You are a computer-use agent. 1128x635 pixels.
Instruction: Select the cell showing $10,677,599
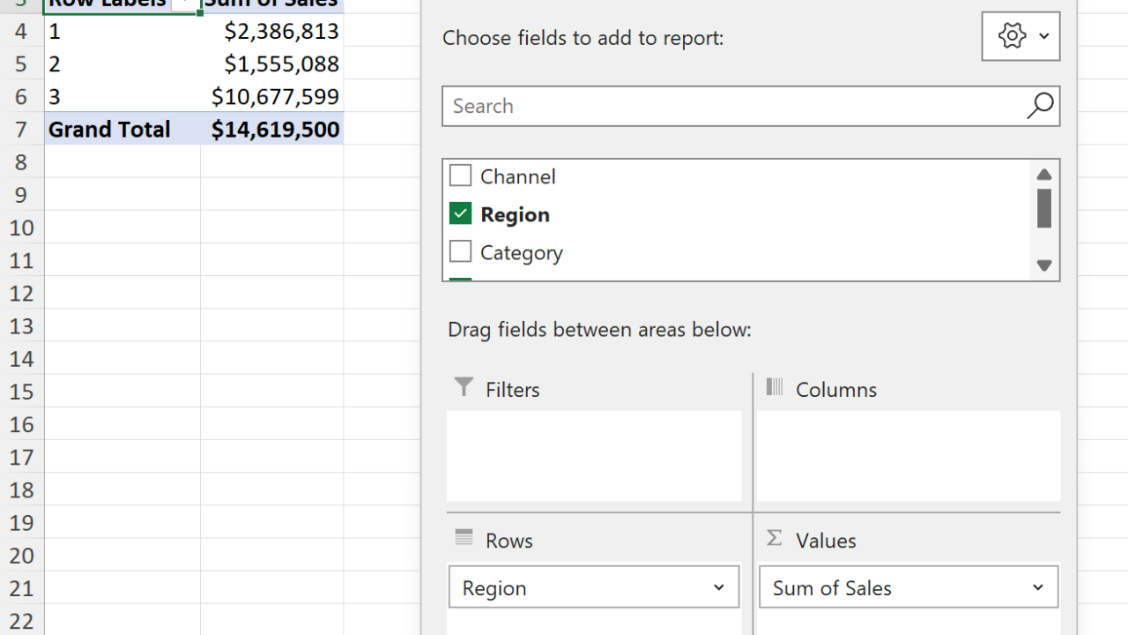(272, 96)
